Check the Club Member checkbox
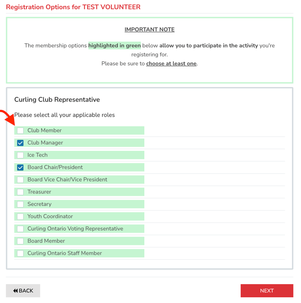 click(x=21, y=131)
